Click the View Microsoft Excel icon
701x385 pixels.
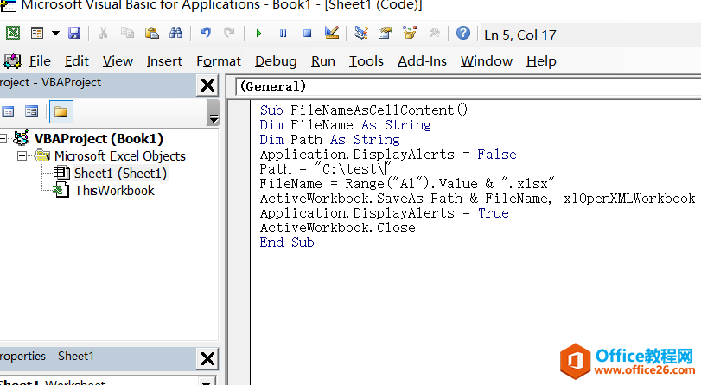pos(13,34)
